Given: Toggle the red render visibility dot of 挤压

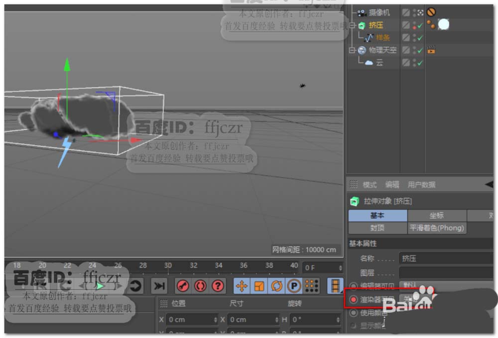Looking at the screenshot, I should click(x=414, y=27).
